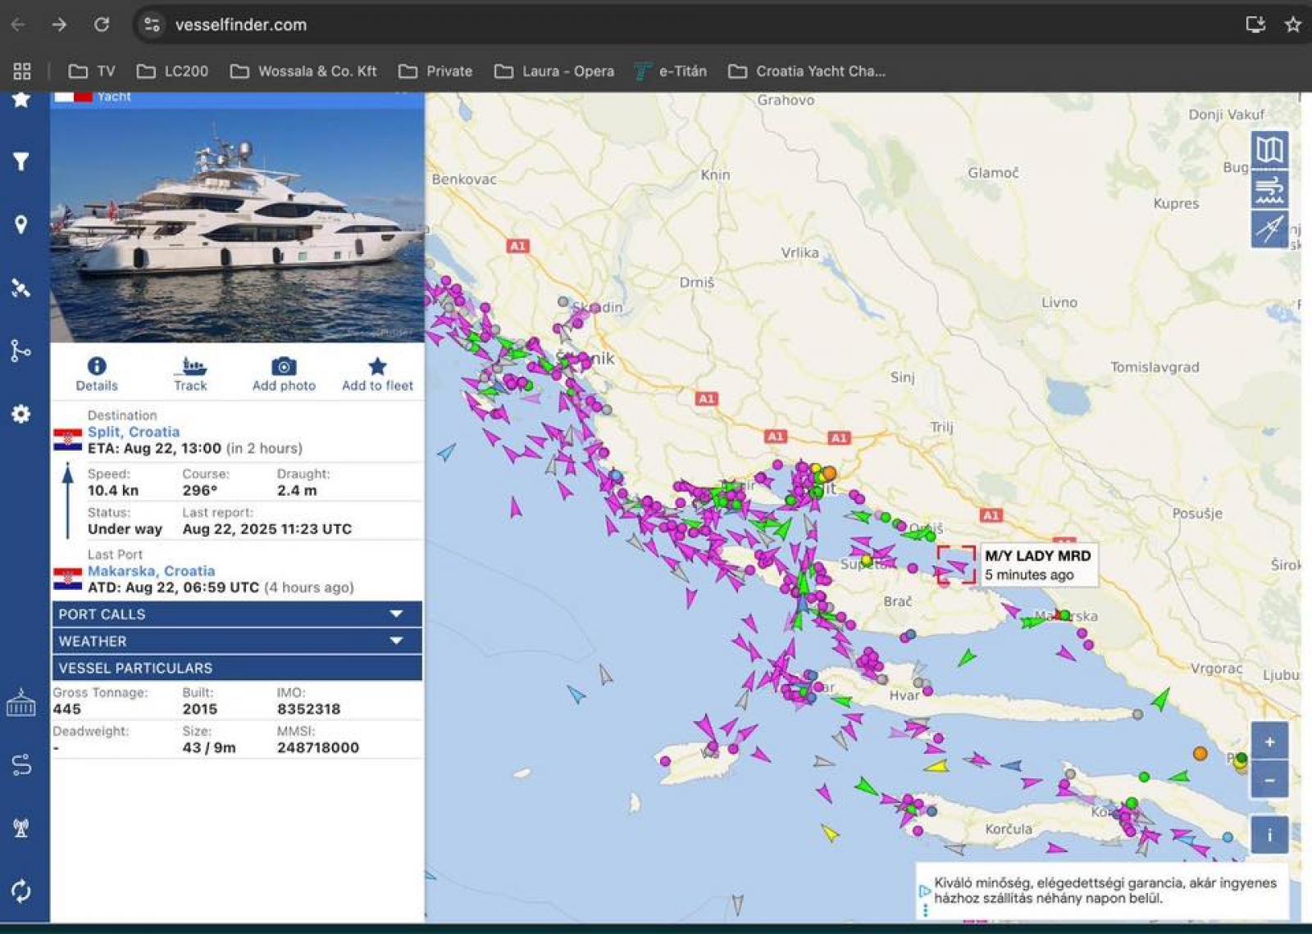
Task: Open the Makarska, Croatia last port link
Action: pyautogui.click(x=152, y=571)
